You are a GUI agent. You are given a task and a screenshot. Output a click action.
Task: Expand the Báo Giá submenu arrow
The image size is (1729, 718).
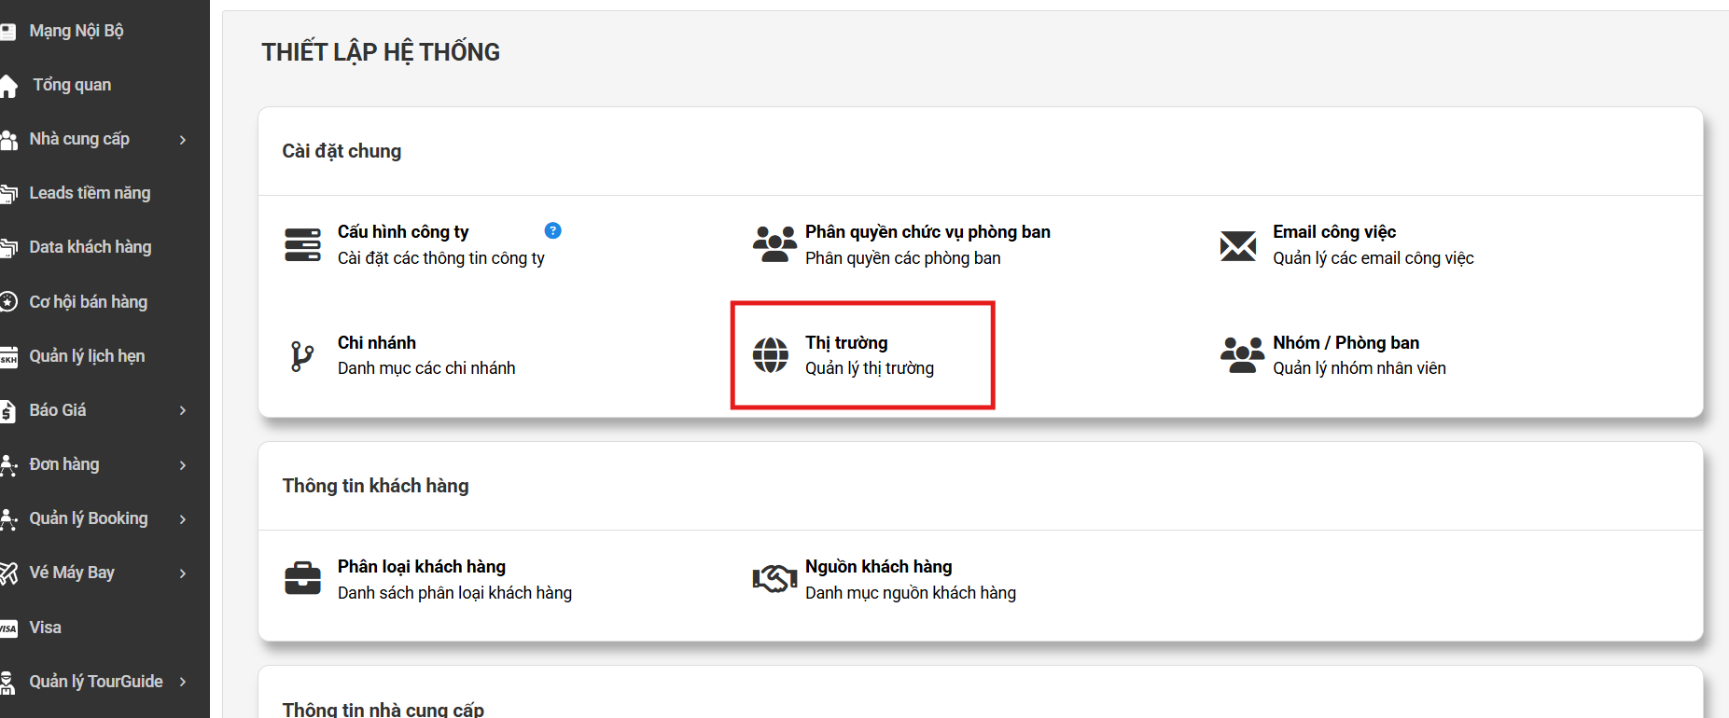pyautogui.click(x=183, y=410)
